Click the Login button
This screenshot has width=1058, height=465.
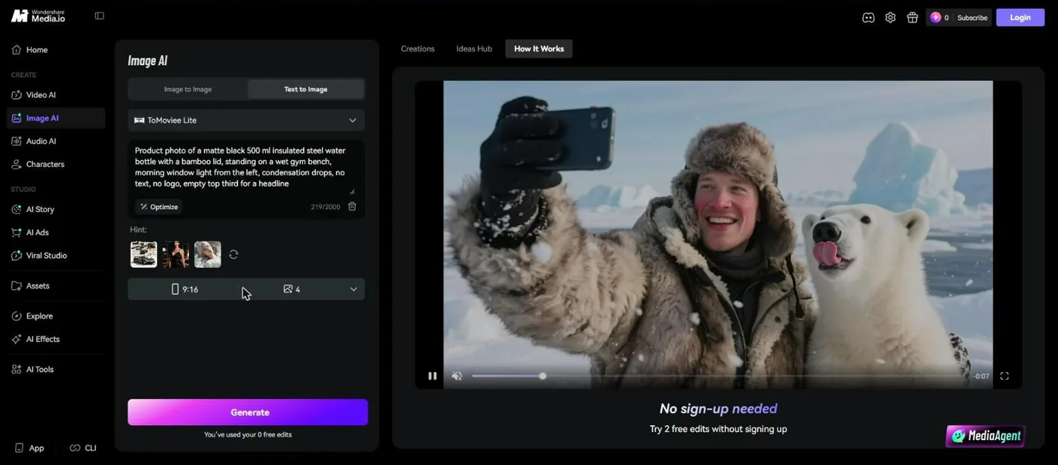[1020, 17]
